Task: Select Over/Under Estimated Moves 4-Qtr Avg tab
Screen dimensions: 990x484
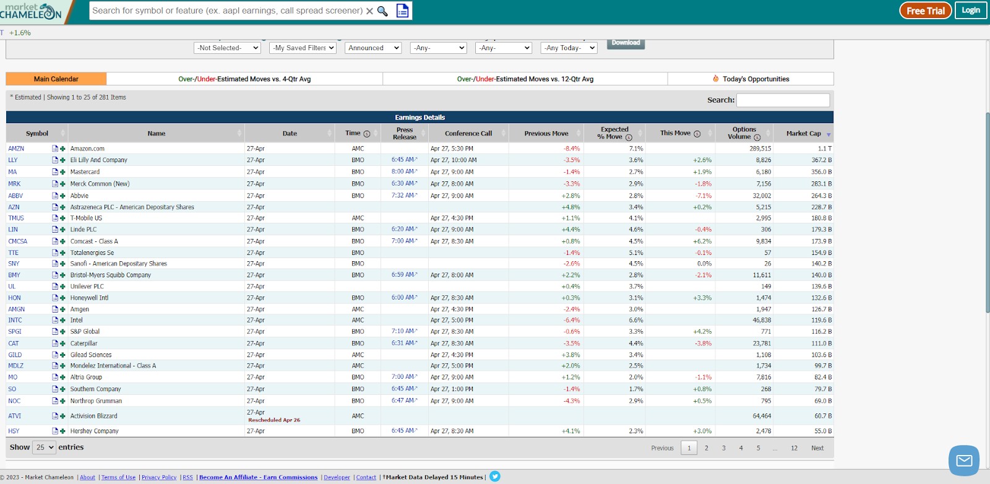Action: click(244, 79)
